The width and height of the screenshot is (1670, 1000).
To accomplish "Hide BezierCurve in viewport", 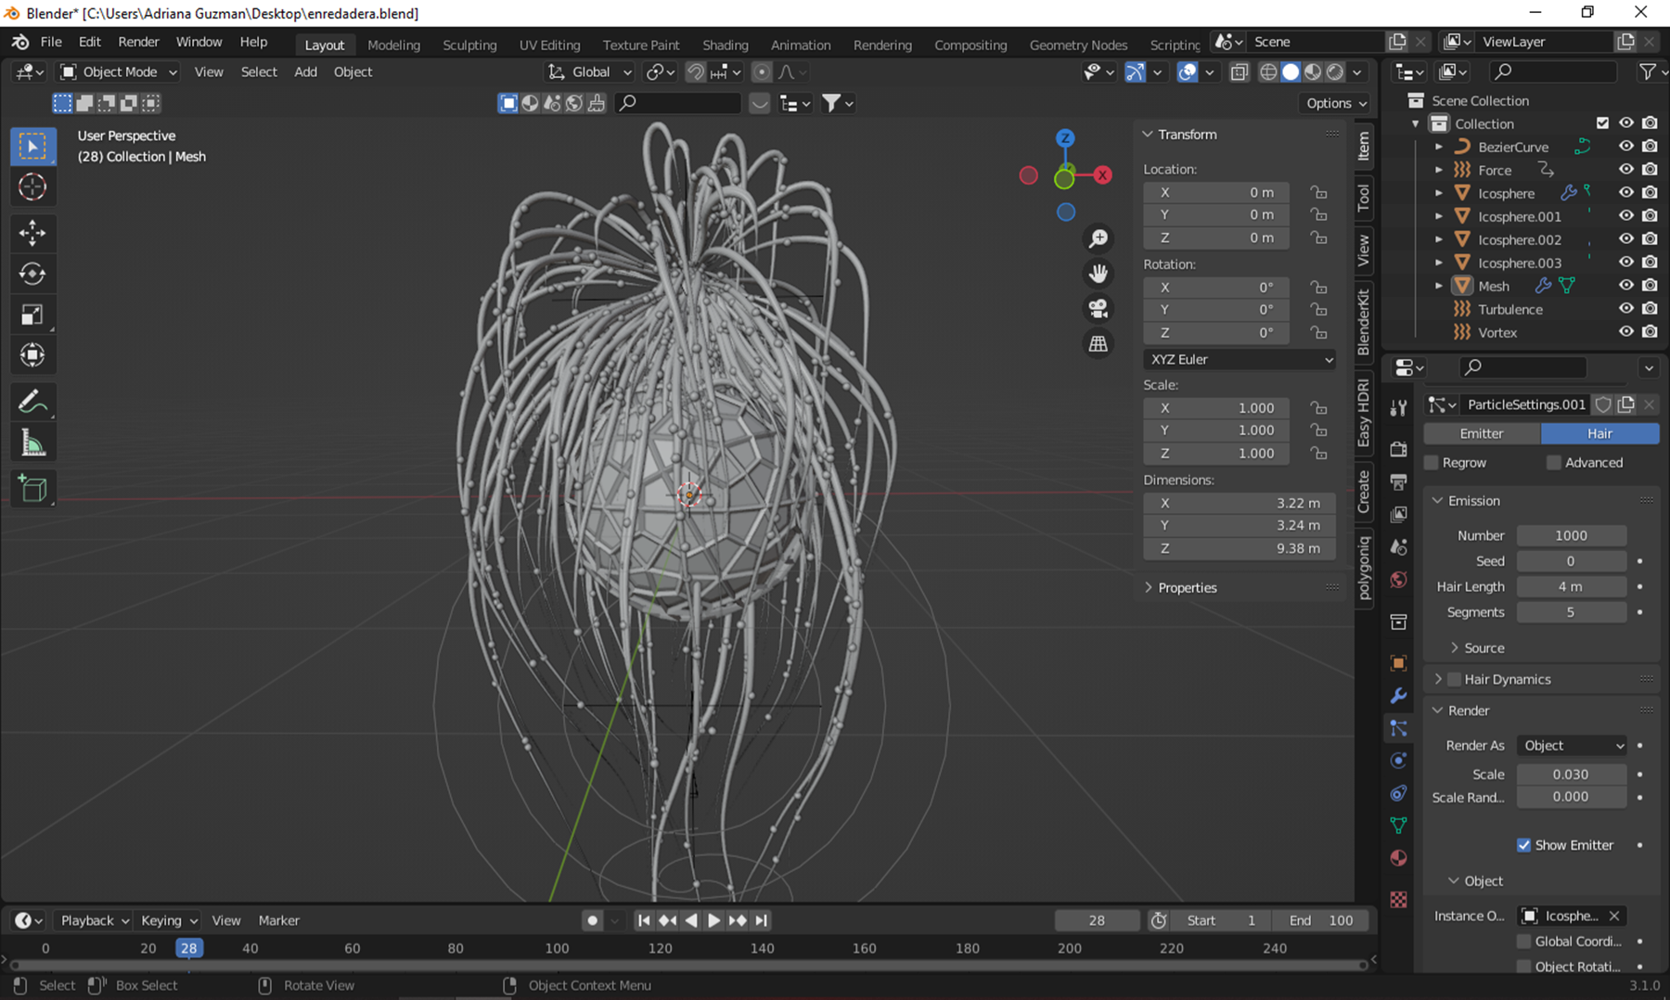I will point(1625,147).
